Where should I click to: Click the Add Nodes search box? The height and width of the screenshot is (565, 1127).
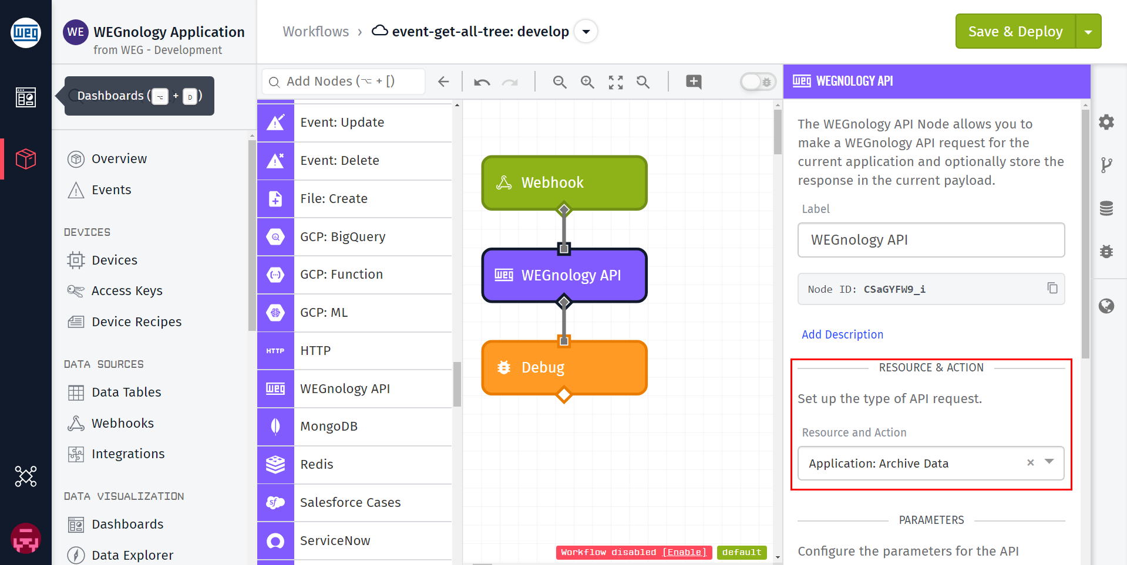[x=344, y=82]
